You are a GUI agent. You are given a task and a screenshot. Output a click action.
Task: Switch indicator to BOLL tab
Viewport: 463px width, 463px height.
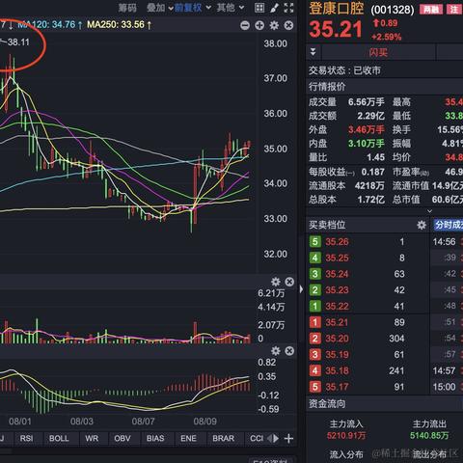pos(59,438)
